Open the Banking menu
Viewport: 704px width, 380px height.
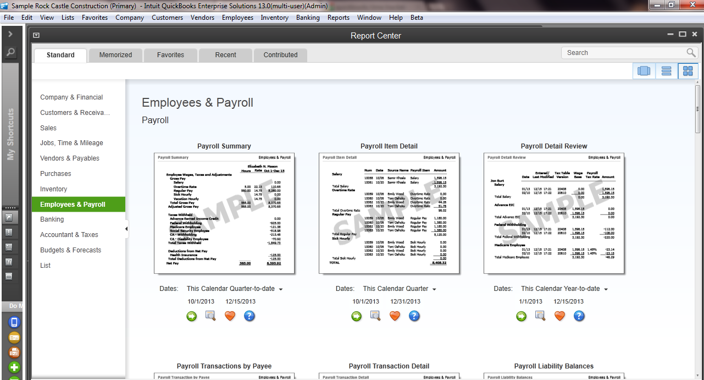pos(308,18)
